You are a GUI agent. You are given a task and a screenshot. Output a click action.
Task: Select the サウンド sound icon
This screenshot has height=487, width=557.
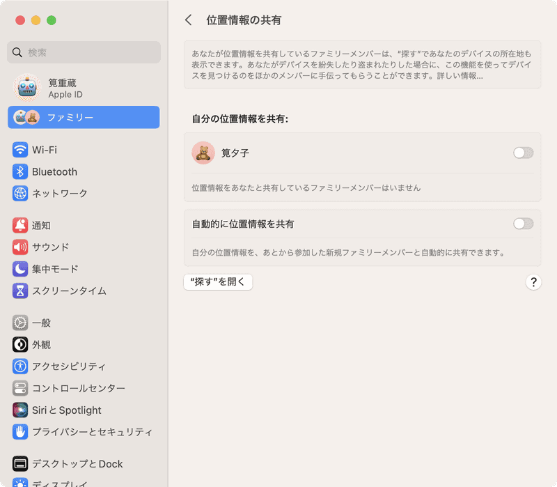pyautogui.click(x=20, y=247)
